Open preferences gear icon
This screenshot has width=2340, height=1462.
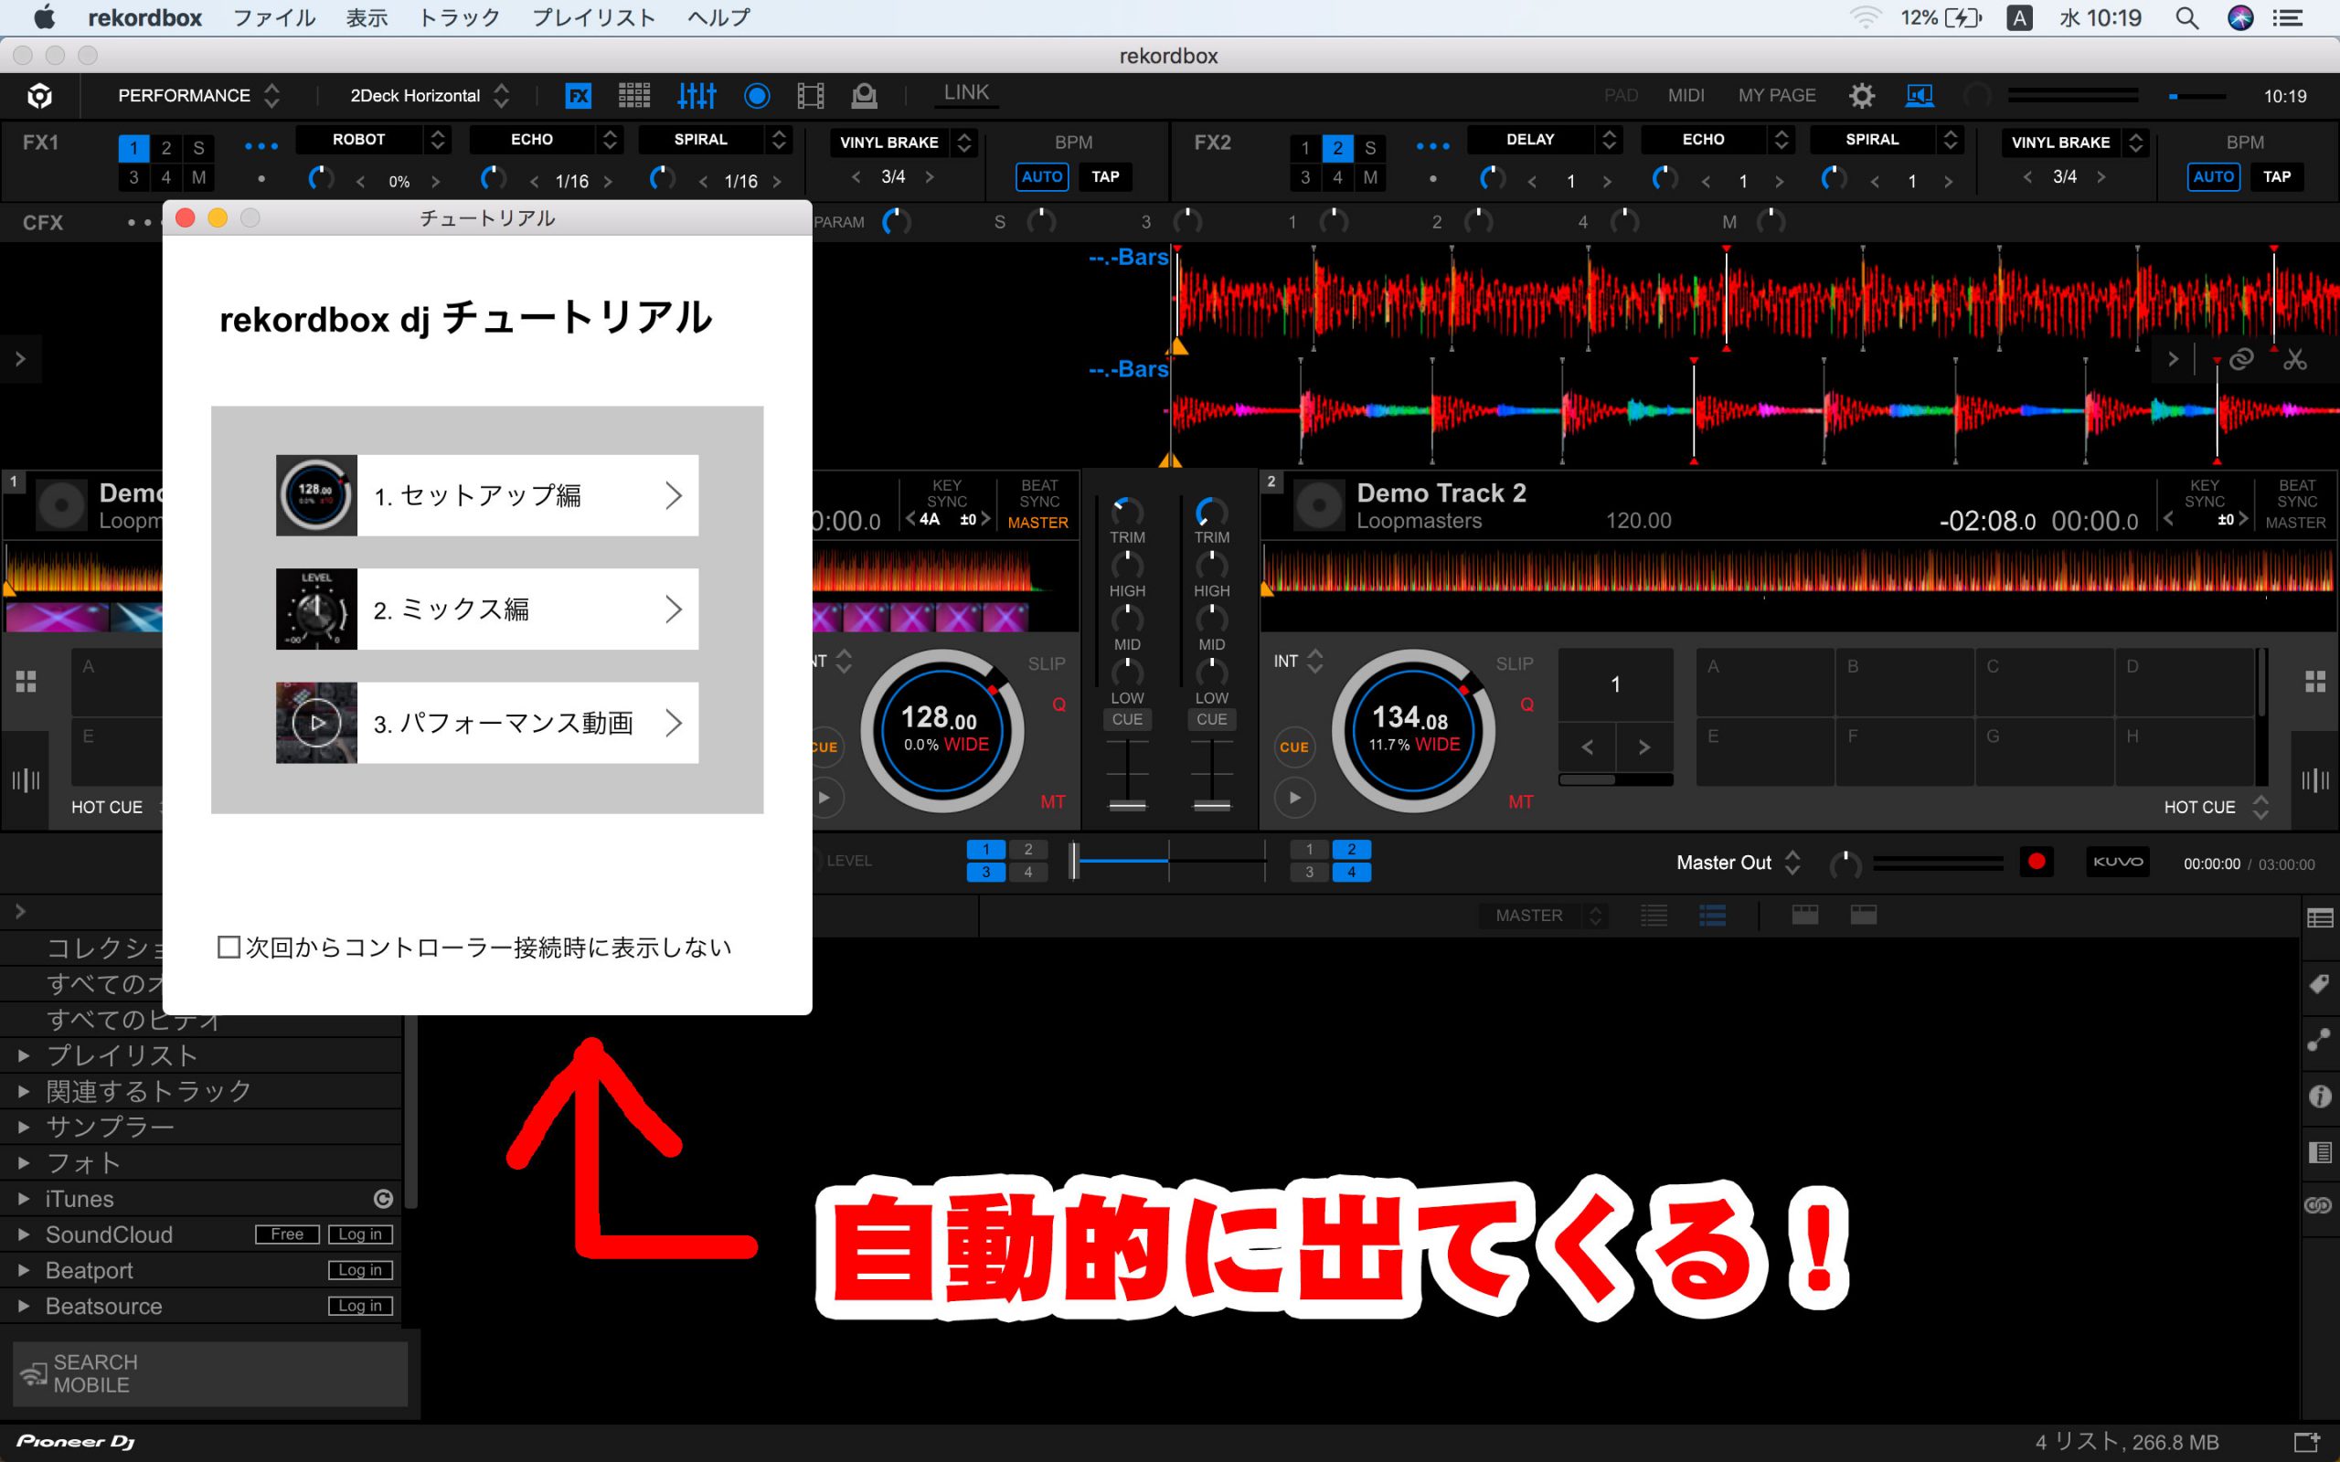1861,96
